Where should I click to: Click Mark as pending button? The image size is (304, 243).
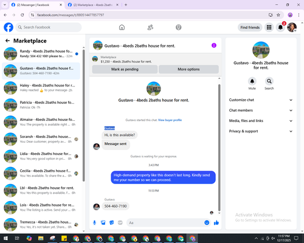(x=125, y=69)
